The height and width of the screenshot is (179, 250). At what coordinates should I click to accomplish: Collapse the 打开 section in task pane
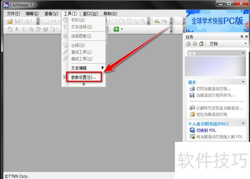243,53
